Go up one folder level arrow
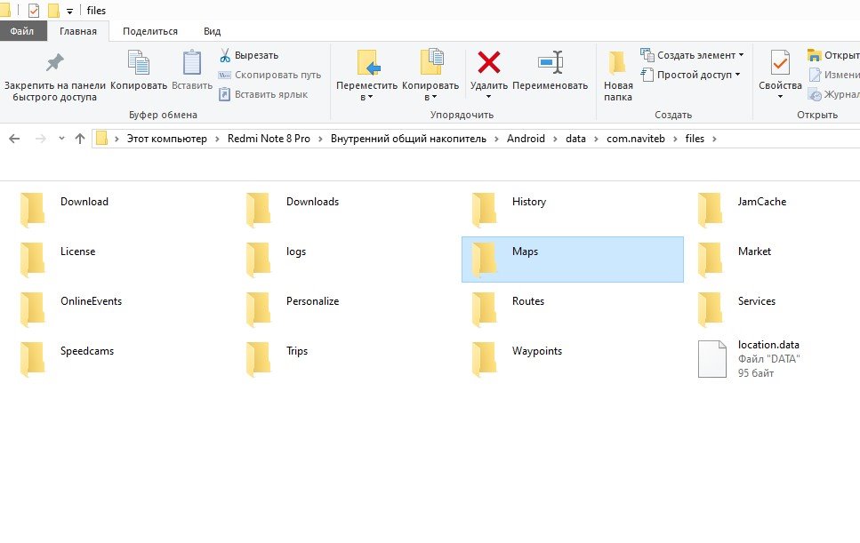 (x=80, y=139)
